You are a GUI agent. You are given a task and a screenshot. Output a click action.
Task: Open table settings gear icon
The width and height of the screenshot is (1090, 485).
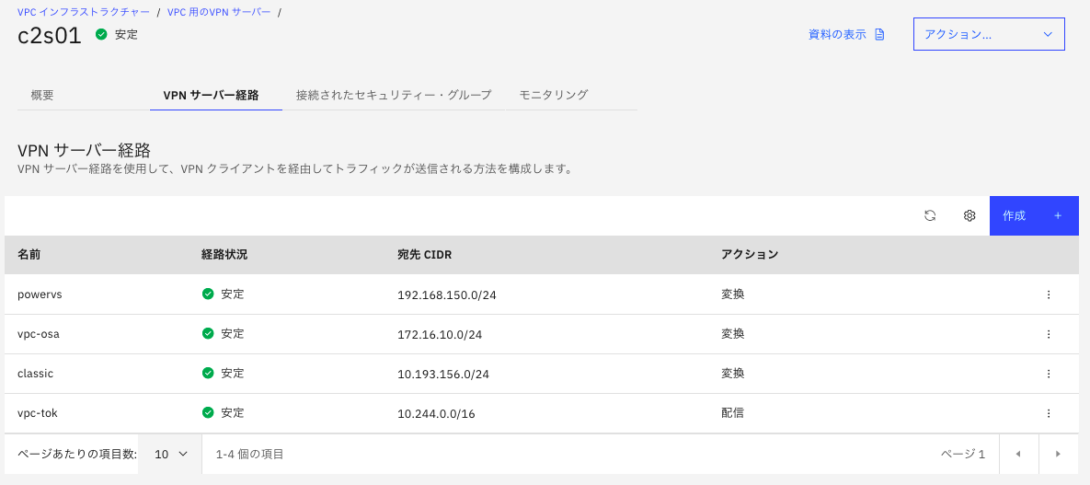[970, 215]
